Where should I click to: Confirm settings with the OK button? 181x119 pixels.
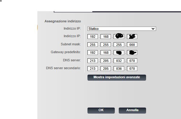click(x=101, y=111)
